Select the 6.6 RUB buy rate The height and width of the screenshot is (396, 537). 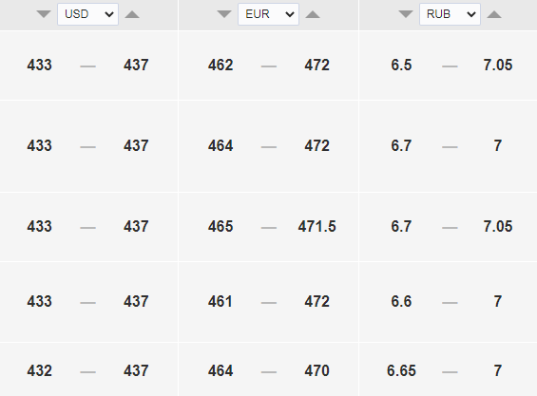[401, 302]
